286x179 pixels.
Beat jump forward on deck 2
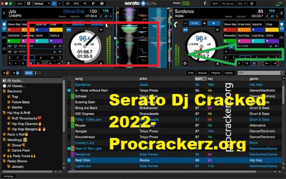tap(275, 63)
